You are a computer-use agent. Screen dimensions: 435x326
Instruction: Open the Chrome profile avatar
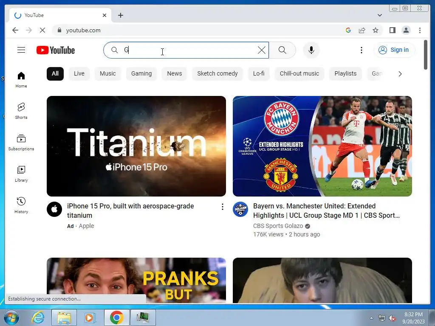[406, 30]
